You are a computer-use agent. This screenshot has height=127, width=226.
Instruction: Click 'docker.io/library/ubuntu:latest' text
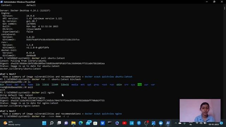click(20, 69)
